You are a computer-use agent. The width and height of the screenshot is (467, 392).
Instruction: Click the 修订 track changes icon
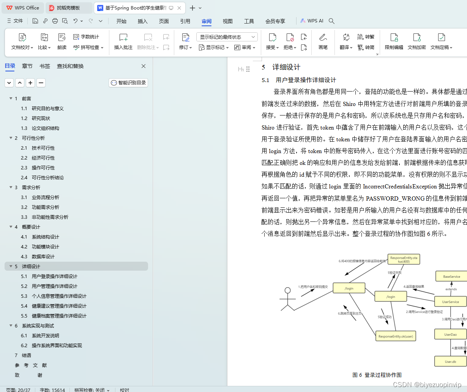point(185,37)
